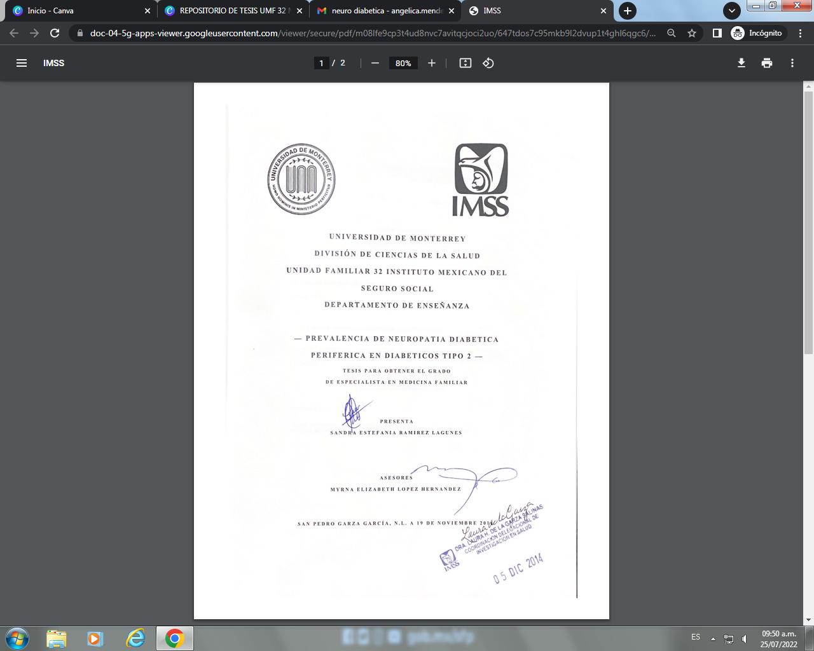Select the IMSS browser tab
Image resolution: width=814 pixels, height=651 pixels.
click(537, 11)
